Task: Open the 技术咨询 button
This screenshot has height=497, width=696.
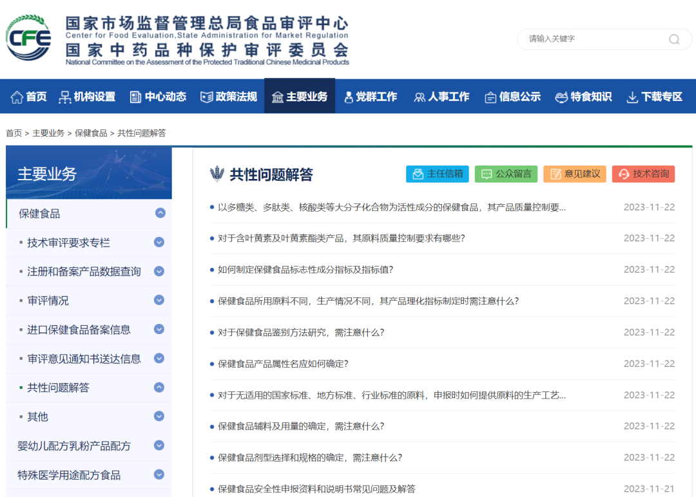Action: pyautogui.click(x=644, y=174)
